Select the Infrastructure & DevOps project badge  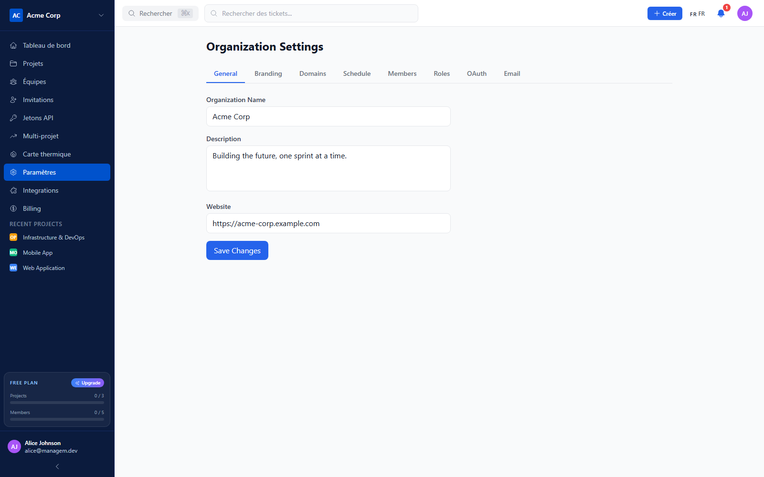tap(13, 238)
